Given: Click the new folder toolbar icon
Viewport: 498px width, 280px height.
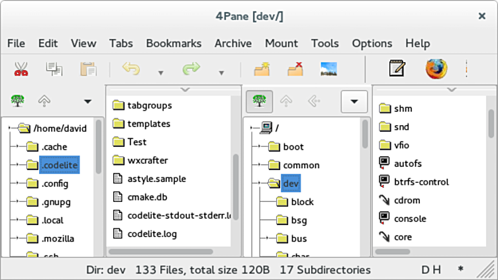Looking at the screenshot, I should click(262, 69).
